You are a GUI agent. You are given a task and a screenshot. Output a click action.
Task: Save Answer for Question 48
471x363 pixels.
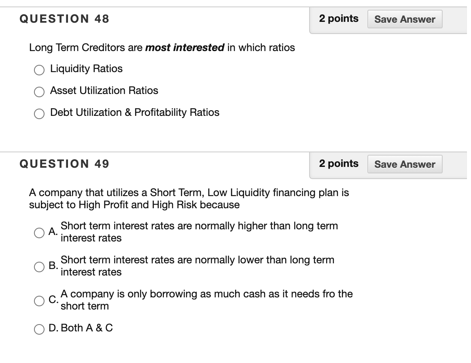(404, 19)
